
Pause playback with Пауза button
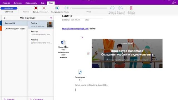[66, 8]
